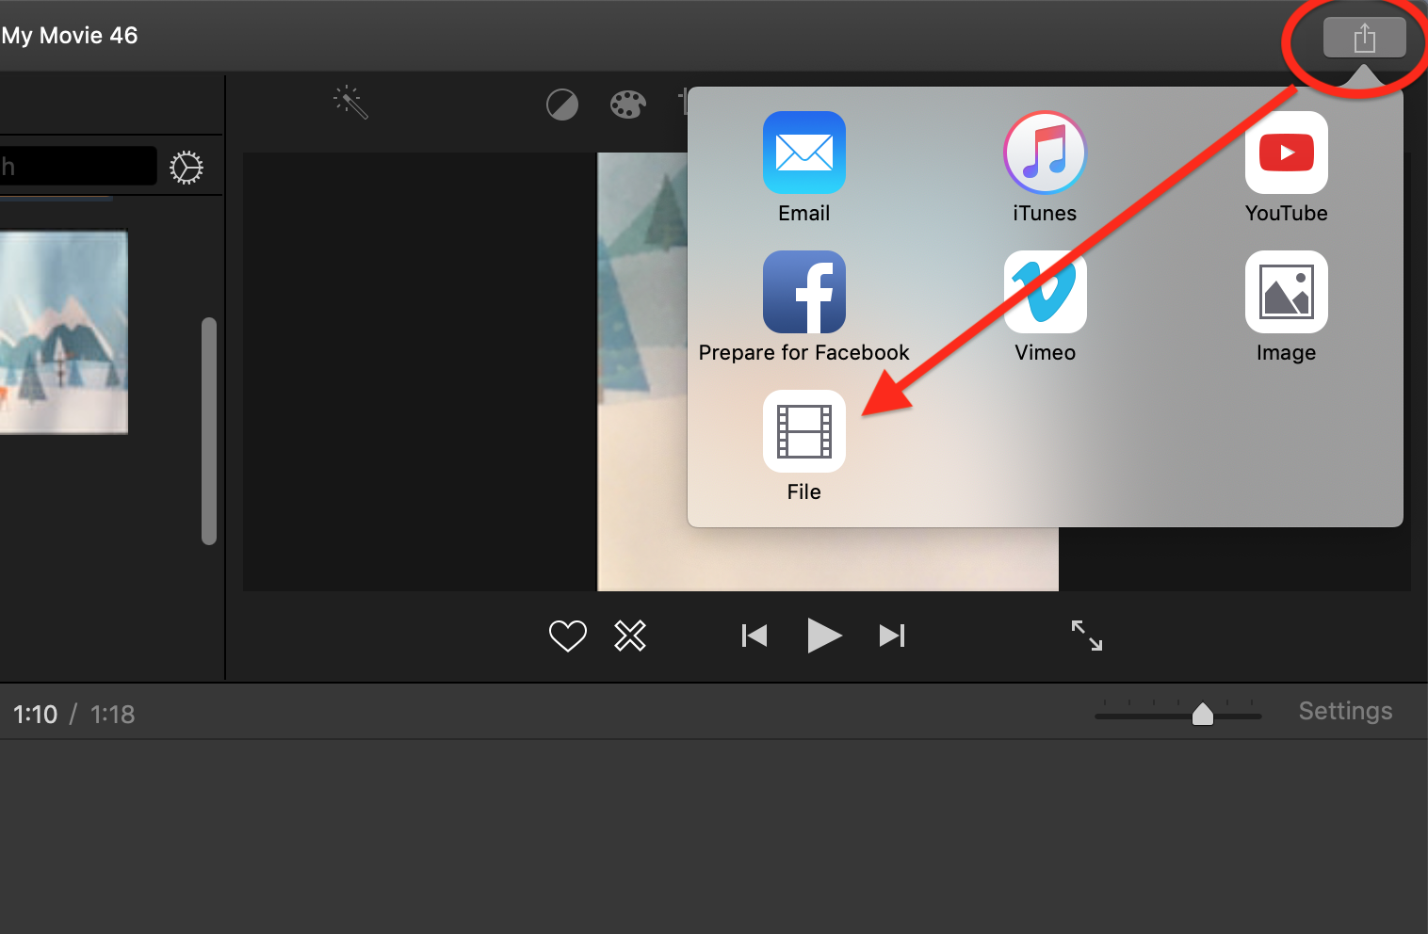This screenshot has width=1428, height=934.
Task: Click the 1:10 current time display
Action: click(36, 715)
